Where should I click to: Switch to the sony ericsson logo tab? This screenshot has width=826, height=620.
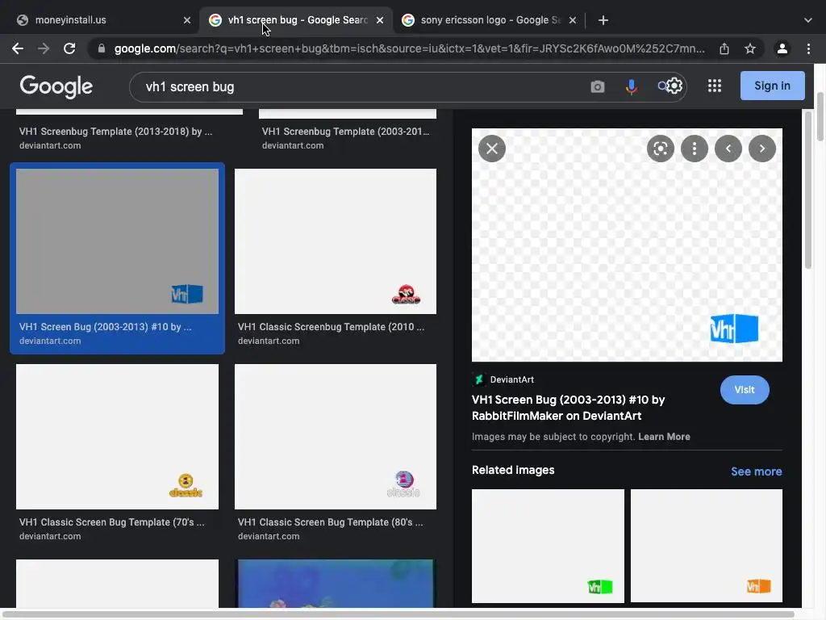click(490, 20)
